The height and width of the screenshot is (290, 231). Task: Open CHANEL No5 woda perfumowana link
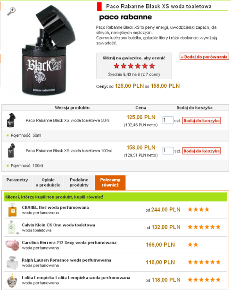point(55,207)
